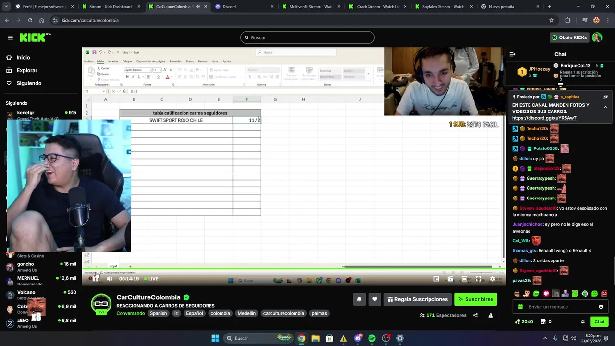Screen dimensions: 615x346
Task: Select the palmas tag
Action: coord(319,313)
